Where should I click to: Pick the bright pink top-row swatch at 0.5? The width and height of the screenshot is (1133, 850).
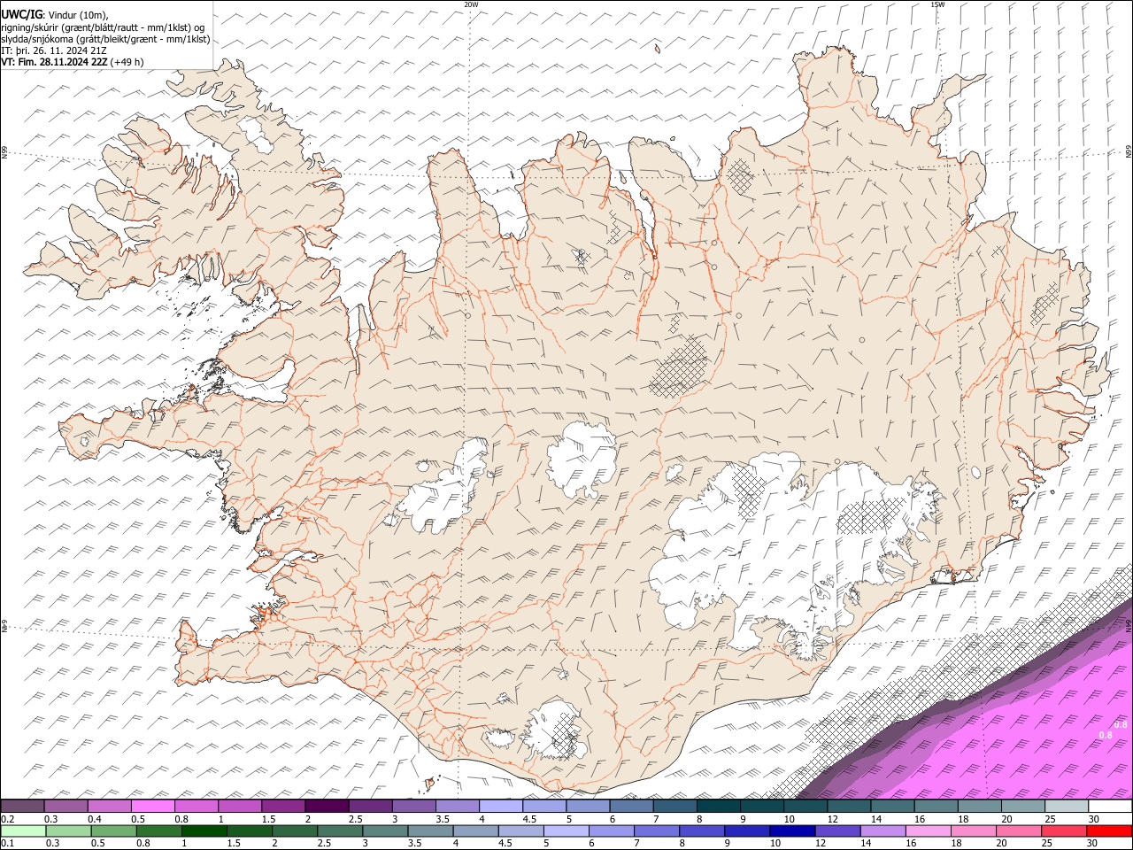(152, 807)
